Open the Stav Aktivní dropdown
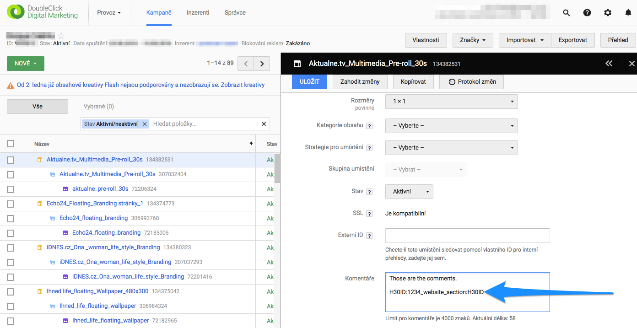 (x=409, y=192)
